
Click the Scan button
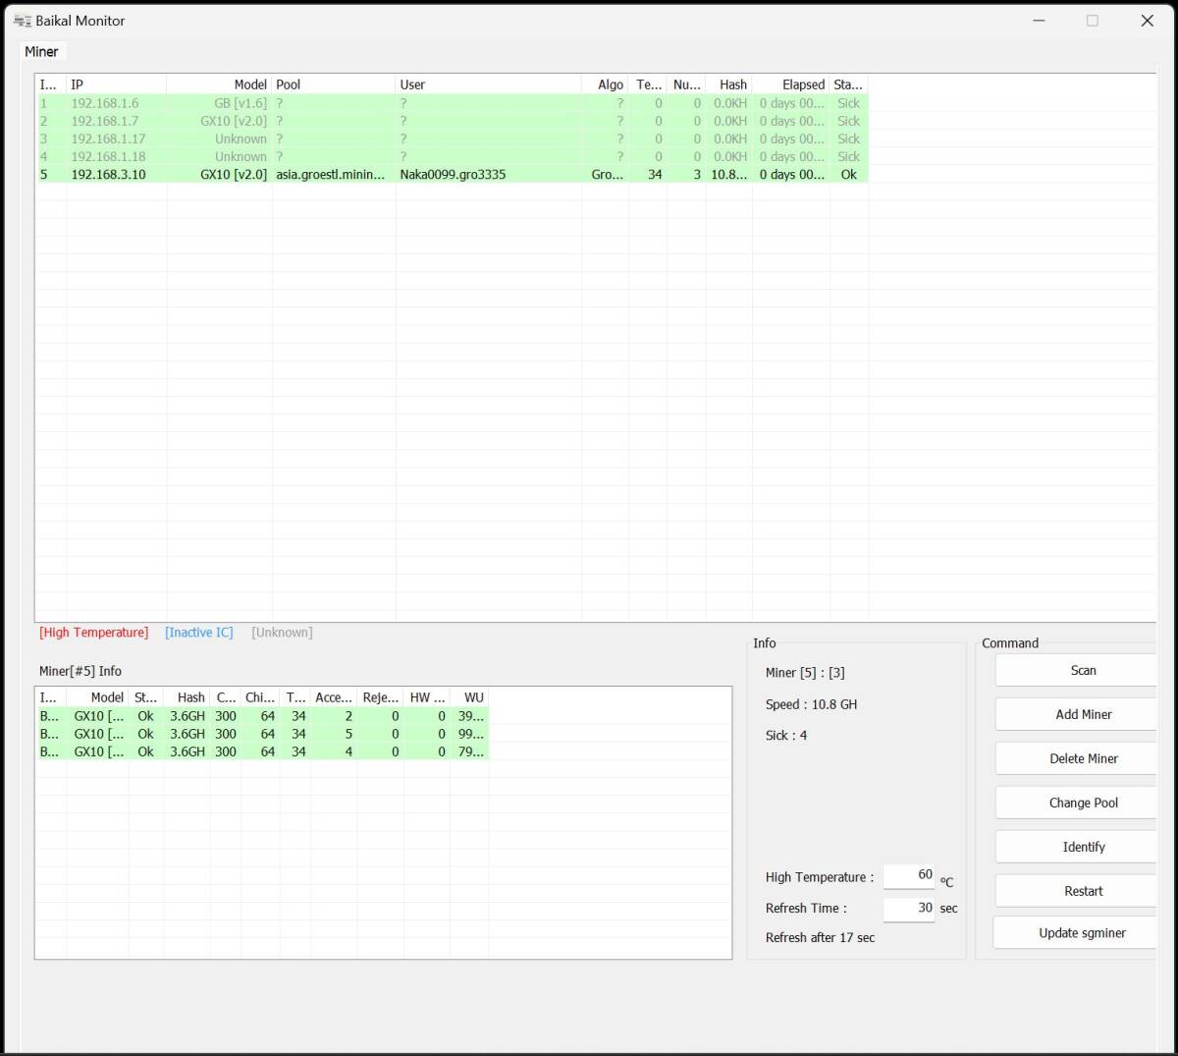pos(1078,670)
